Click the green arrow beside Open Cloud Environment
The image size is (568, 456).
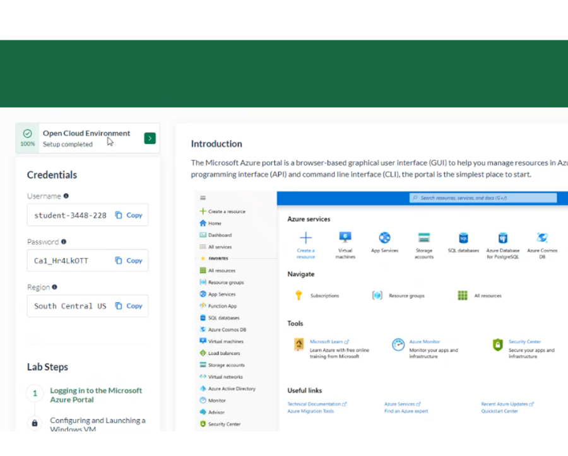[x=150, y=138]
